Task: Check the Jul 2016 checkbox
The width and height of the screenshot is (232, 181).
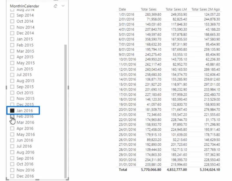Action: click(12, 146)
